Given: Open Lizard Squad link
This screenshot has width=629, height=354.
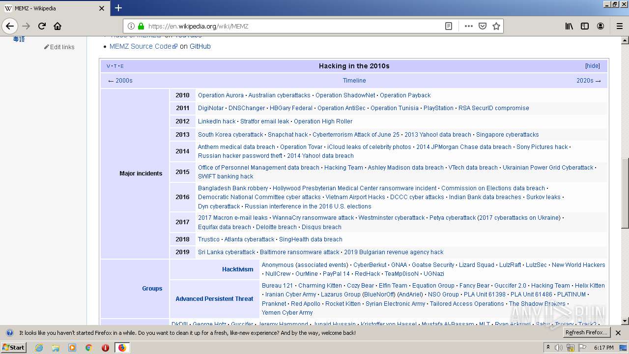Looking at the screenshot, I should pos(477,265).
